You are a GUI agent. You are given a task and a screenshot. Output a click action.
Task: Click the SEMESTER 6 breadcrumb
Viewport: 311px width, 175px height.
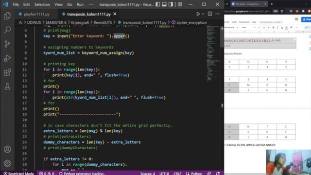(56, 23)
